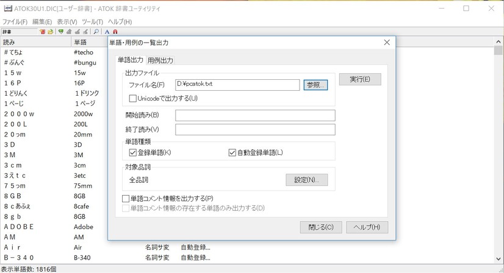Uncheck 登録単語(K) checkbox
Screen dimensions: 504x273
(x=133, y=152)
